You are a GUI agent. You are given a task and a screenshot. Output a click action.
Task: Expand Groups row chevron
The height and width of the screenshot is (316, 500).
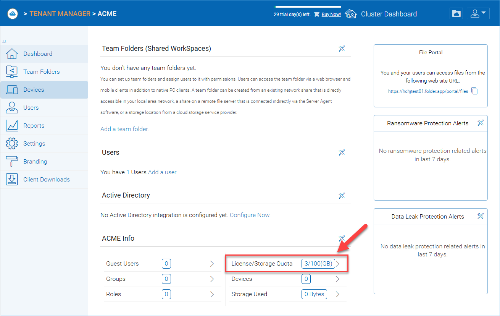coord(212,279)
